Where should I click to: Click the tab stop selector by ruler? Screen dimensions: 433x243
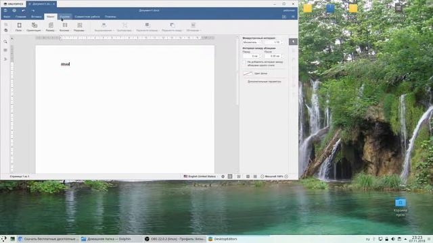pyautogui.click(x=12, y=39)
